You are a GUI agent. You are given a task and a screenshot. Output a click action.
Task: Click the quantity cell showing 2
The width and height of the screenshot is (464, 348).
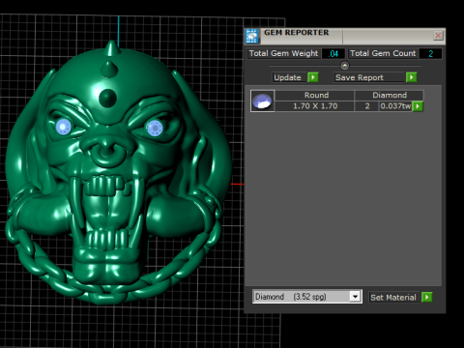[x=367, y=106]
